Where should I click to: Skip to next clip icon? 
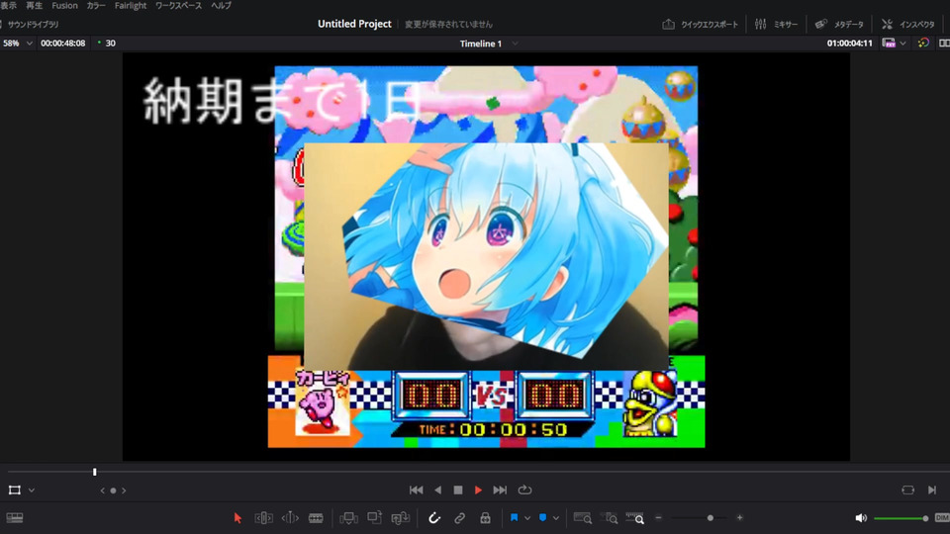[932, 489]
